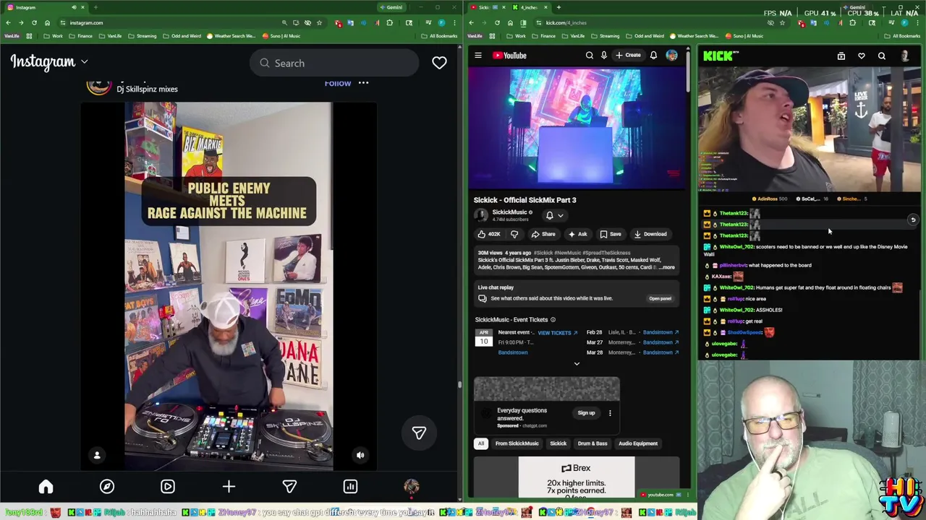Like the Sickick video
Screen dimensions: 926x520
click(x=489, y=234)
